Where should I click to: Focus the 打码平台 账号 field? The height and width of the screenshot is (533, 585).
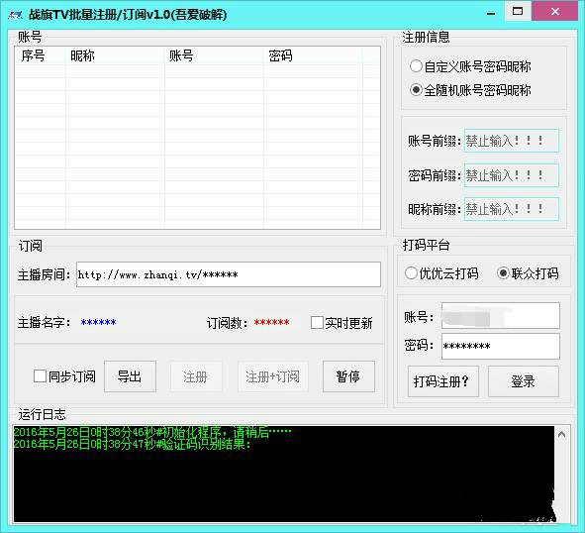pos(501,316)
